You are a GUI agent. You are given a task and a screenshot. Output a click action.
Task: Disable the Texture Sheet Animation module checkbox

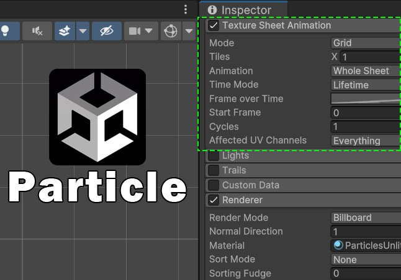pos(214,26)
